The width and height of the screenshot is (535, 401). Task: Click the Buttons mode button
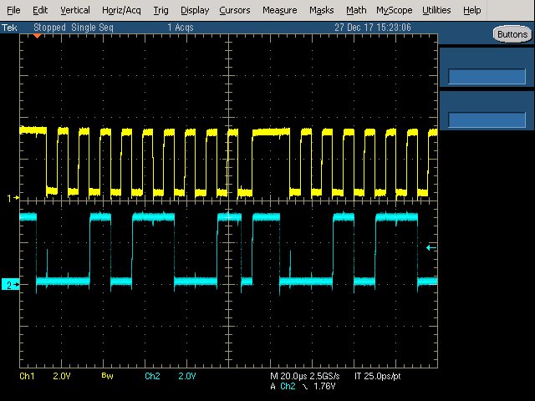point(512,34)
